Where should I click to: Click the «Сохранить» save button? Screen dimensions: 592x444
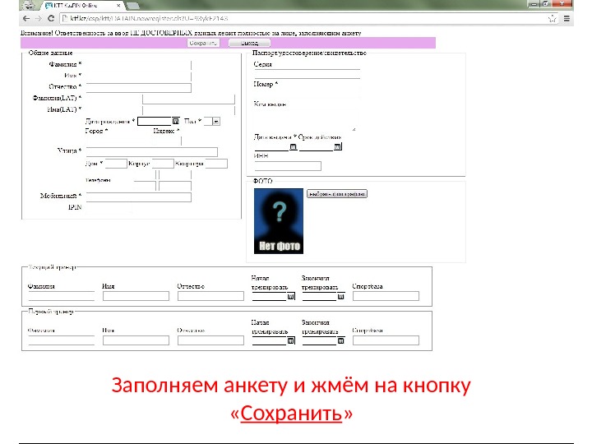tap(203, 43)
